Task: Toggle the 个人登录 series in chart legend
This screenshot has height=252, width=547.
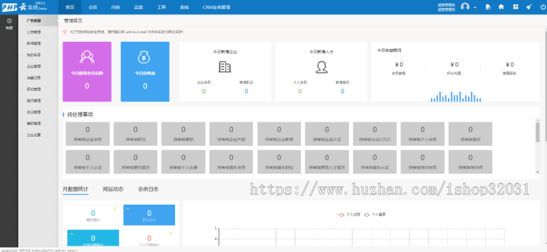Action: click(374, 215)
